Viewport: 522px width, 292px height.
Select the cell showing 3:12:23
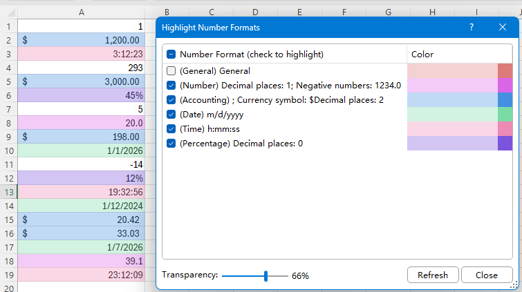81,54
